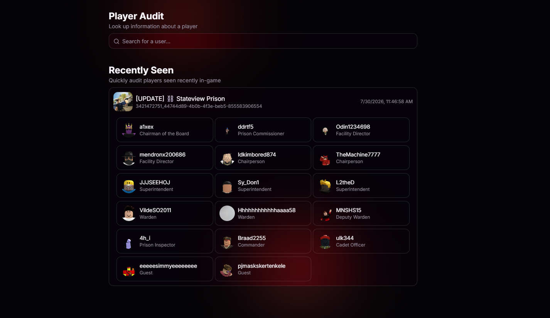Click the Search for a user field

click(x=263, y=41)
